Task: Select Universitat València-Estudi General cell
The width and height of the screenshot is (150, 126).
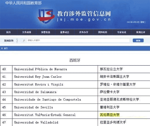Action: coord(55,115)
